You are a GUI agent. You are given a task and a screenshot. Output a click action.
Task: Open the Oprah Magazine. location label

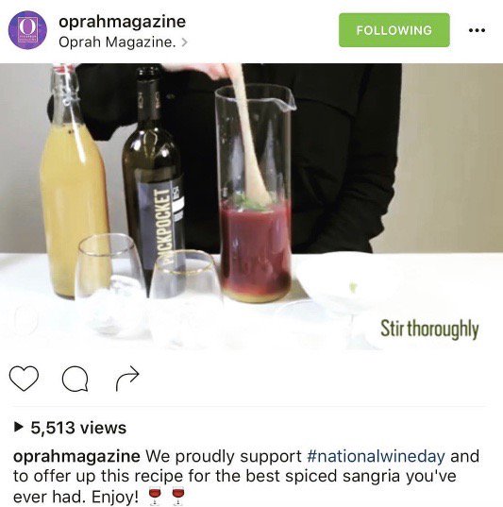117,42
